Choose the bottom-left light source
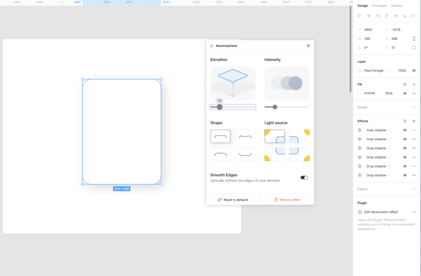Screen dimensions: 421x276 274,154
